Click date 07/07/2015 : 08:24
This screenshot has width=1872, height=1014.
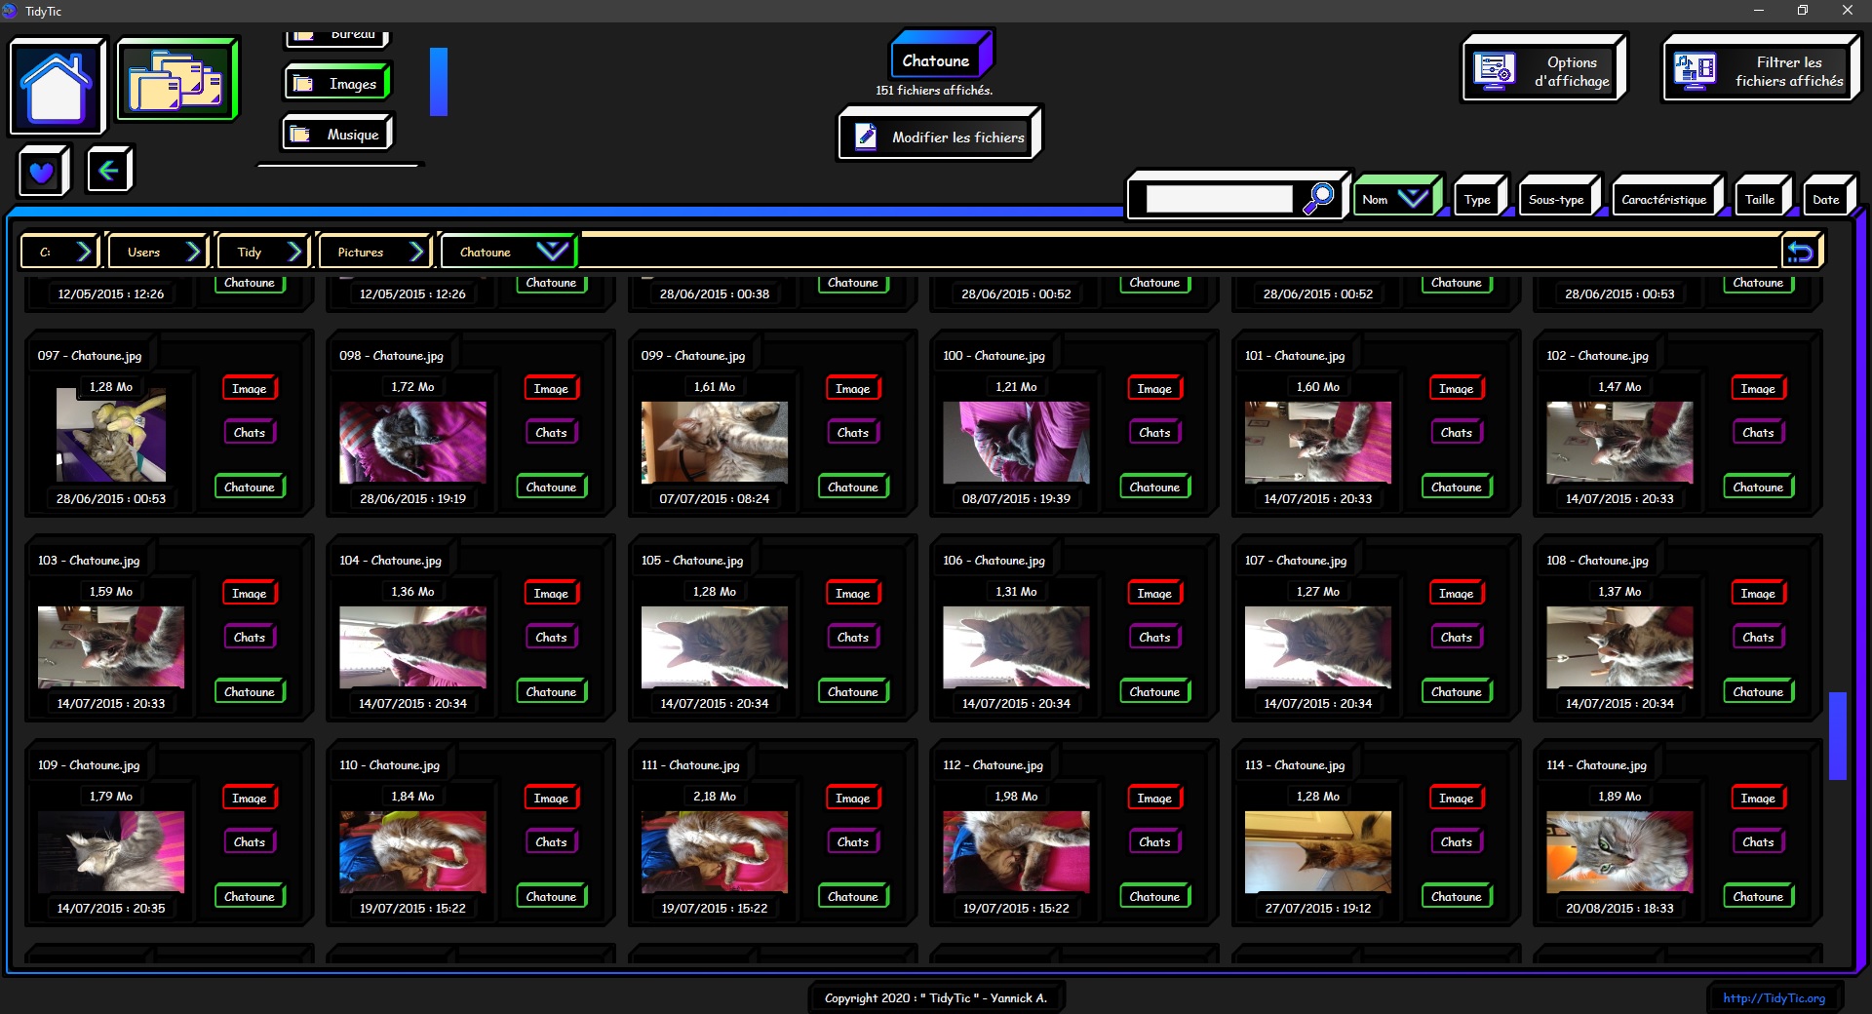point(715,498)
